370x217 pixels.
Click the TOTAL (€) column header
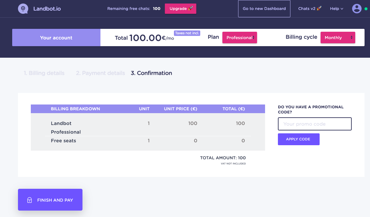coord(234,109)
